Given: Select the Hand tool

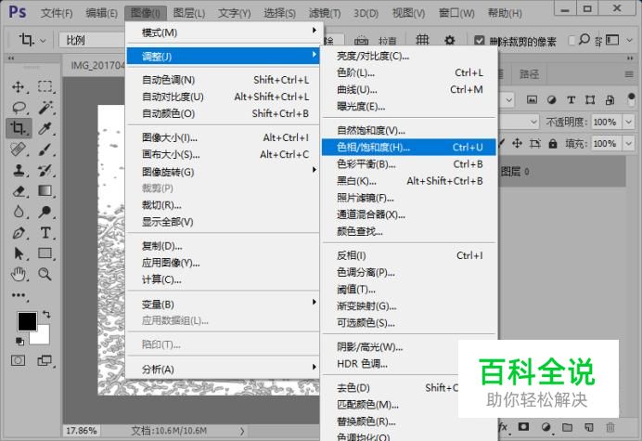Looking at the screenshot, I should 19,274.
